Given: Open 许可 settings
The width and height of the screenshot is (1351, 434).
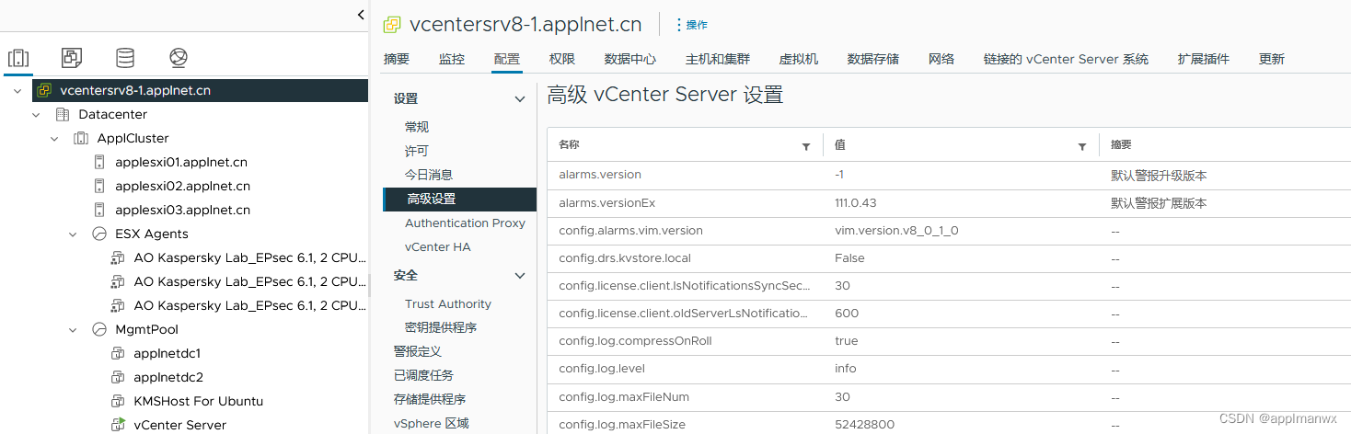Looking at the screenshot, I should tap(417, 151).
